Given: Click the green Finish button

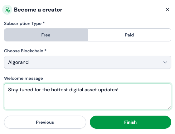Looking at the screenshot, I should 130,122.
